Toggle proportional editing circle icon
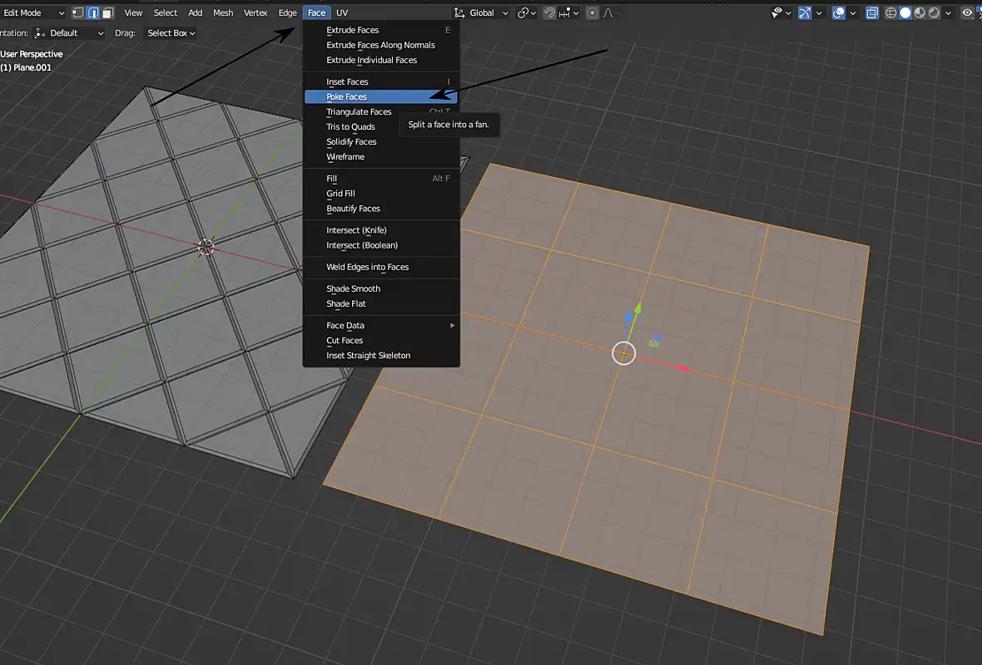This screenshot has height=665, width=982. click(592, 12)
